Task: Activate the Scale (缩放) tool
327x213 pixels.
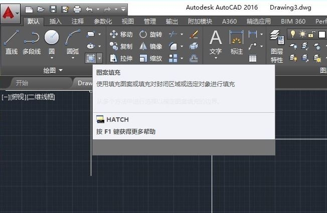Action: 151,58
